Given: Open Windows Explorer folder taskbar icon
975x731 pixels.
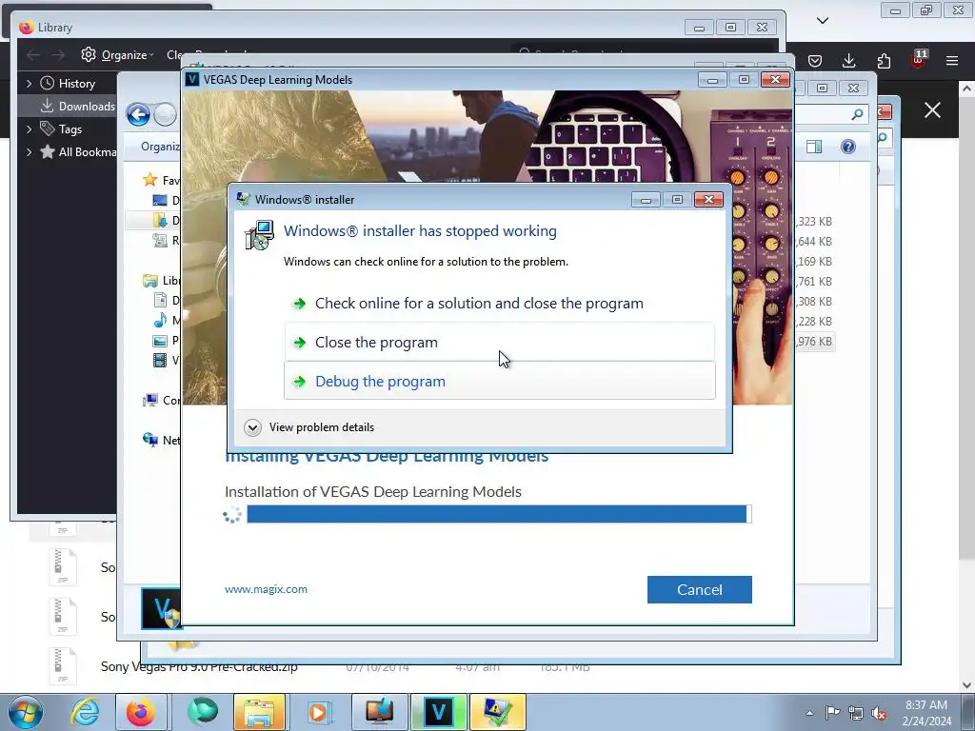Looking at the screenshot, I should tap(259, 712).
